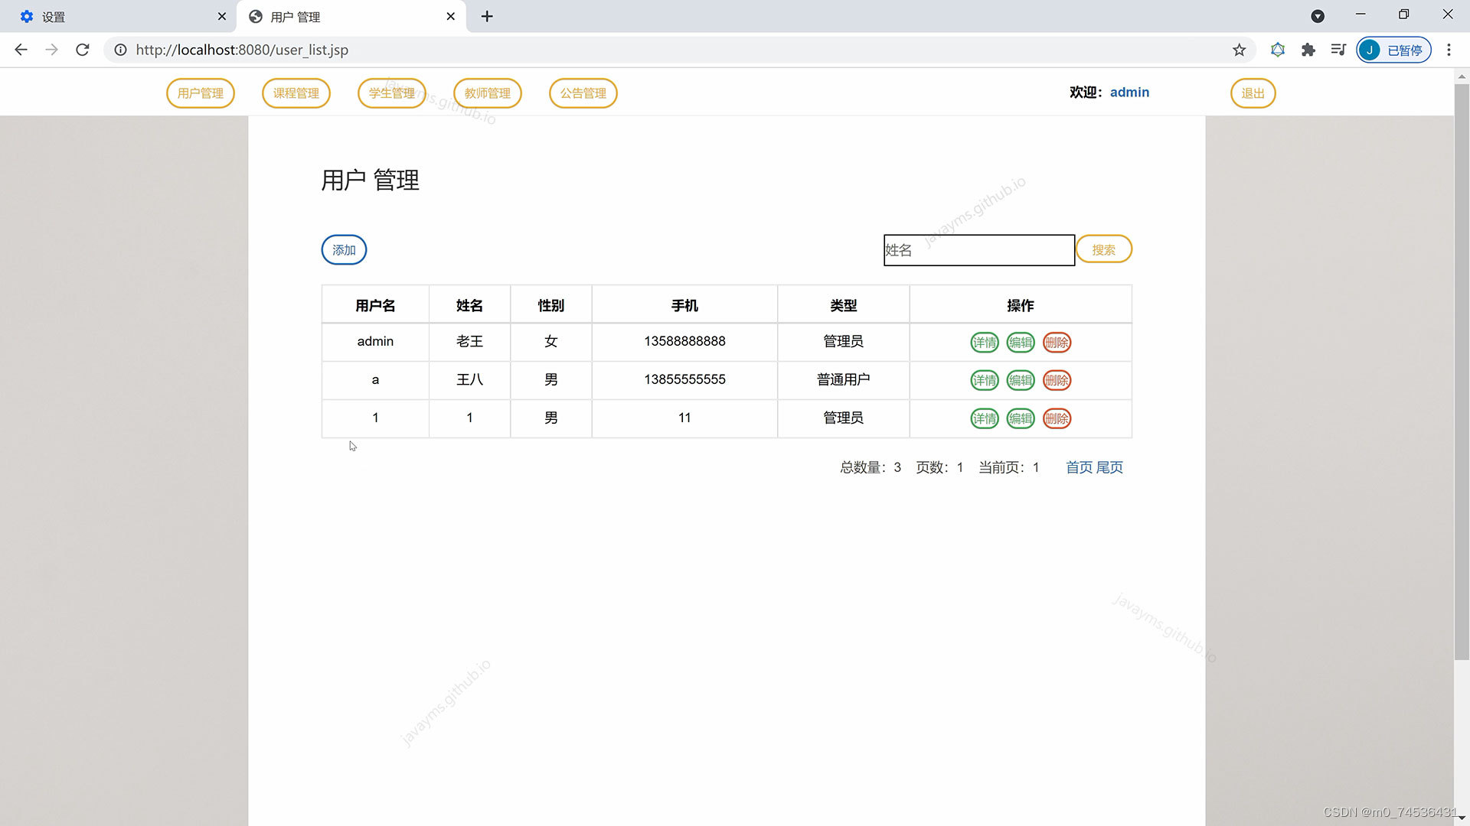The height and width of the screenshot is (826, 1470).
Task: Bookmark this page with the star icon
Action: click(1239, 50)
